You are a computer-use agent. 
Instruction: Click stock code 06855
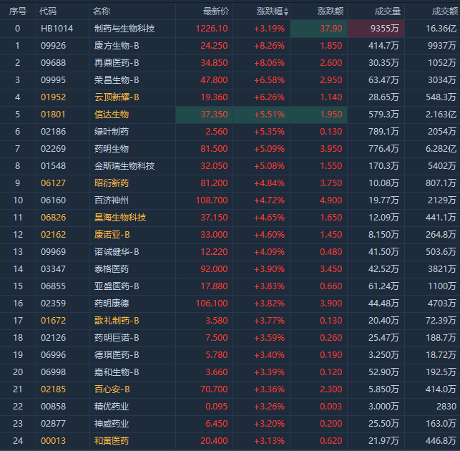click(x=54, y=286)
